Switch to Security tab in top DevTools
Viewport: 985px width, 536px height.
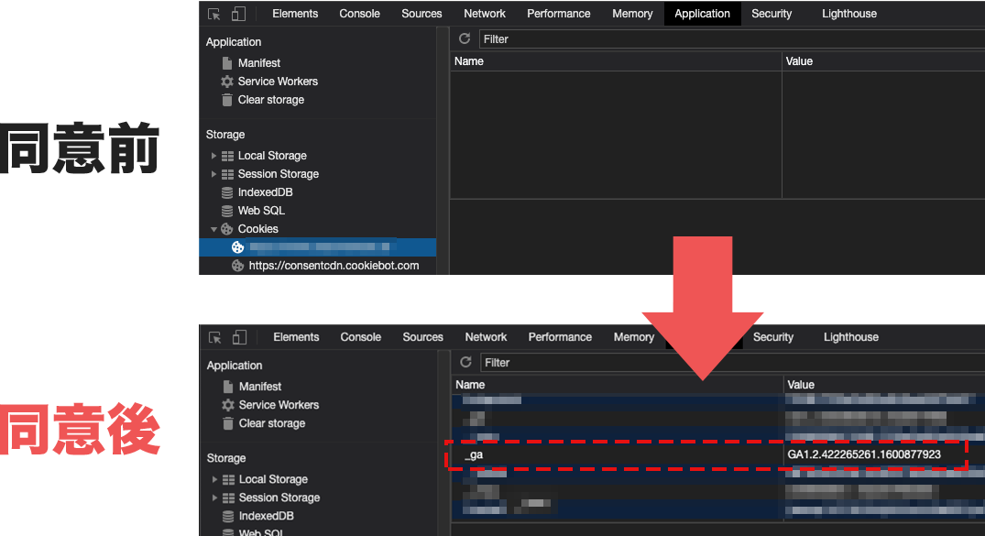click(772, 14)
